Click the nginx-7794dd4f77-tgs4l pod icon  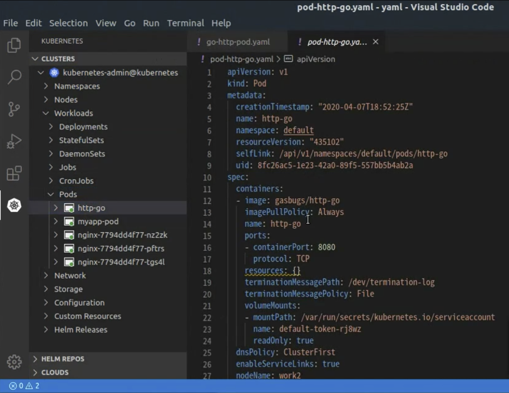pyautogui.click(x=69, y=262)
